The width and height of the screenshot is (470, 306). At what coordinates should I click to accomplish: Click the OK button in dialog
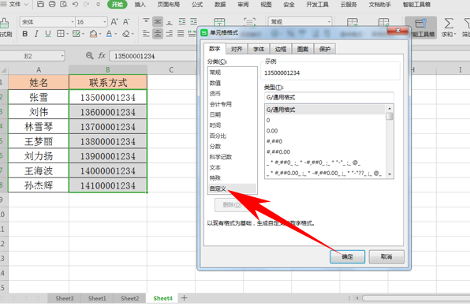348,256
